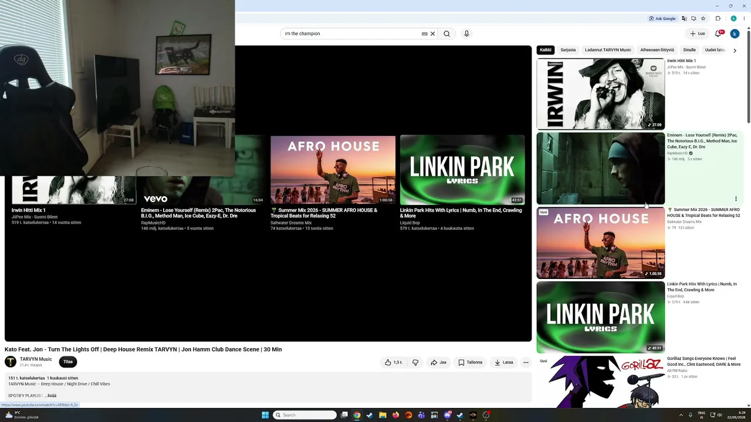The image size is (751, 422).
Task: Open Firefox from the taskbar
Action: [x=395, y=415]
